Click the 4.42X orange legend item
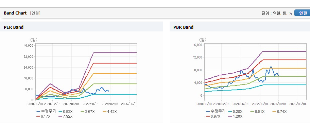This screenshot has height=123, width=310. (110, 112)
